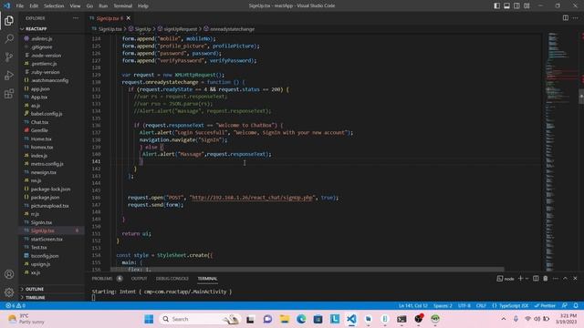Open the Run menu
Viewport: 584px width, 328px height.
pos(103,6)
